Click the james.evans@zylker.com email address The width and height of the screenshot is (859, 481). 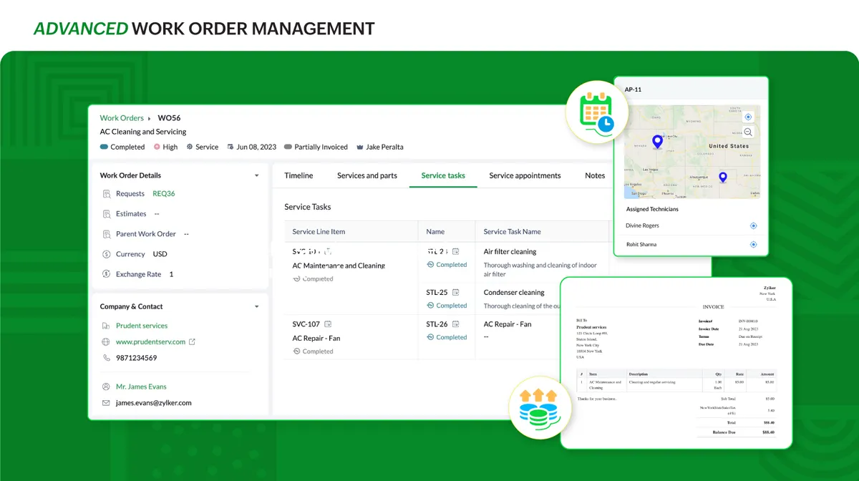[x=154, y=403]
